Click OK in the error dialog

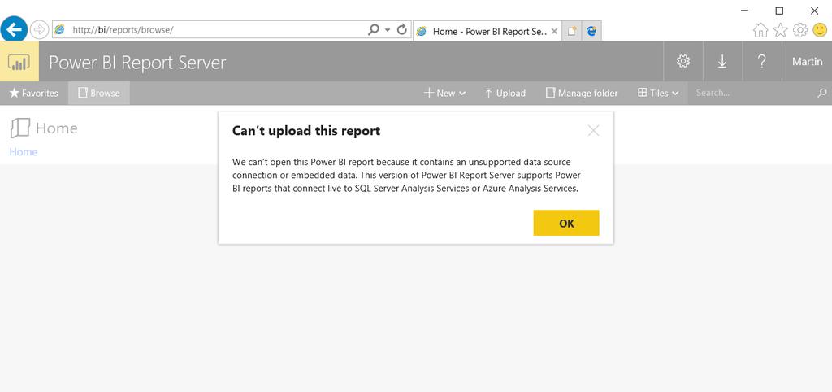coord(566,223)
